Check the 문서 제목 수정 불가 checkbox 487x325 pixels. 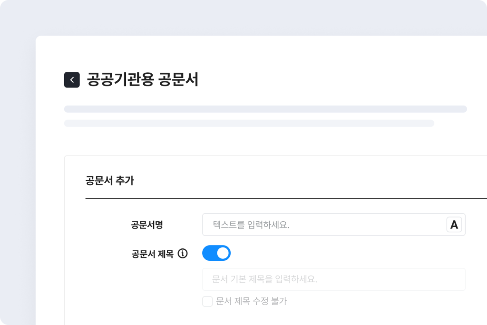pyautogui.click(x=207, y=301)
